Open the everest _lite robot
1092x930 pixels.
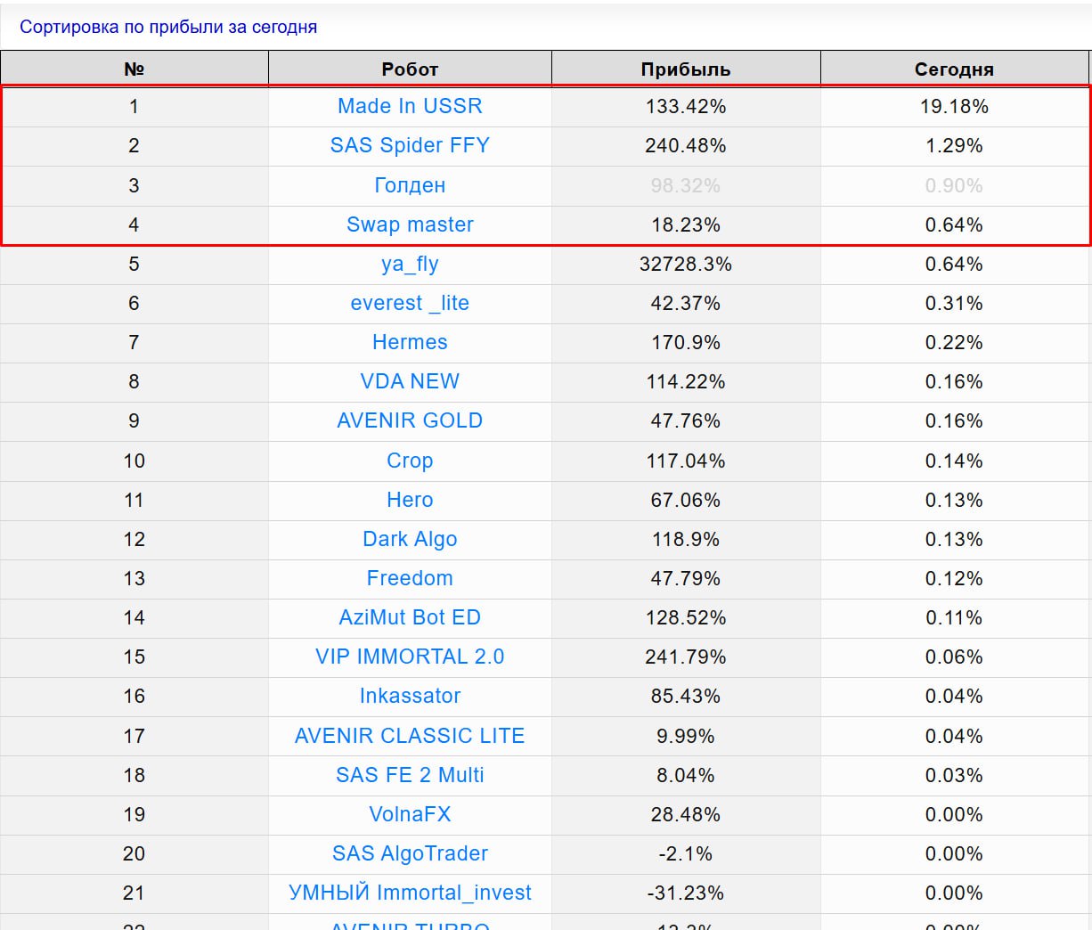point(410,303)
